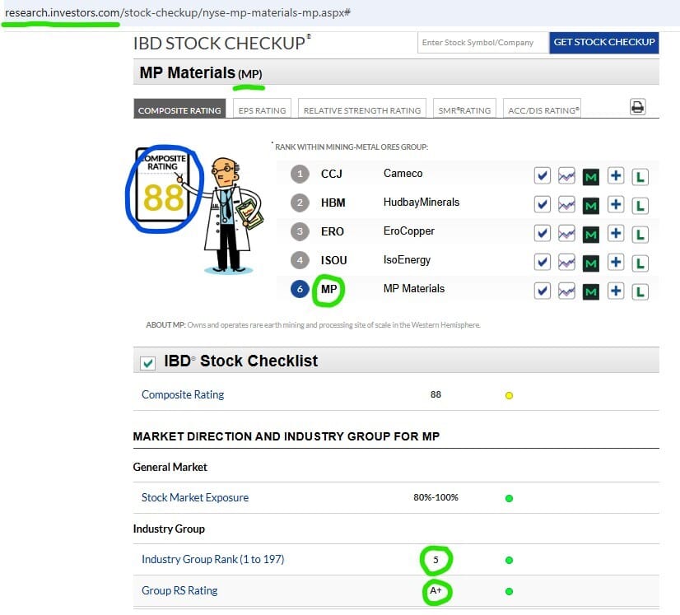Viewport: 680px width, 615px height.
Task: Click the print icon
Action: pyautogui.click(x=637, y=107)
